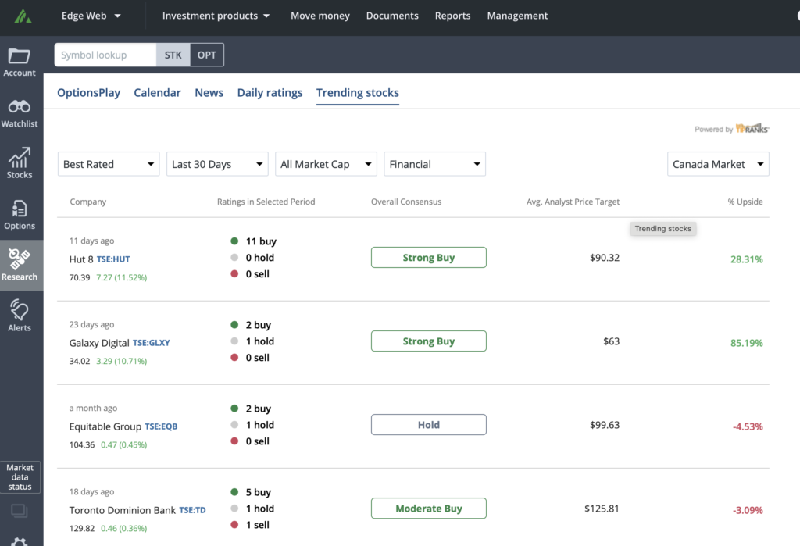
Task: Expand the Canada Market dropdown
Action: tap(718, 164)
